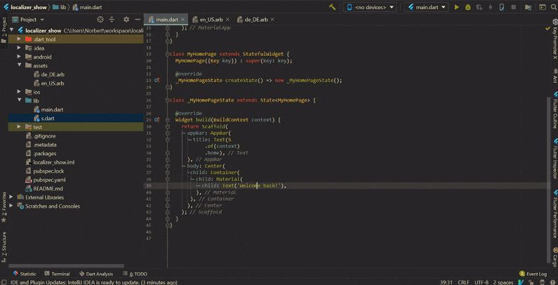
Task: Open the TODO tool window
Action: click(135, 274)
